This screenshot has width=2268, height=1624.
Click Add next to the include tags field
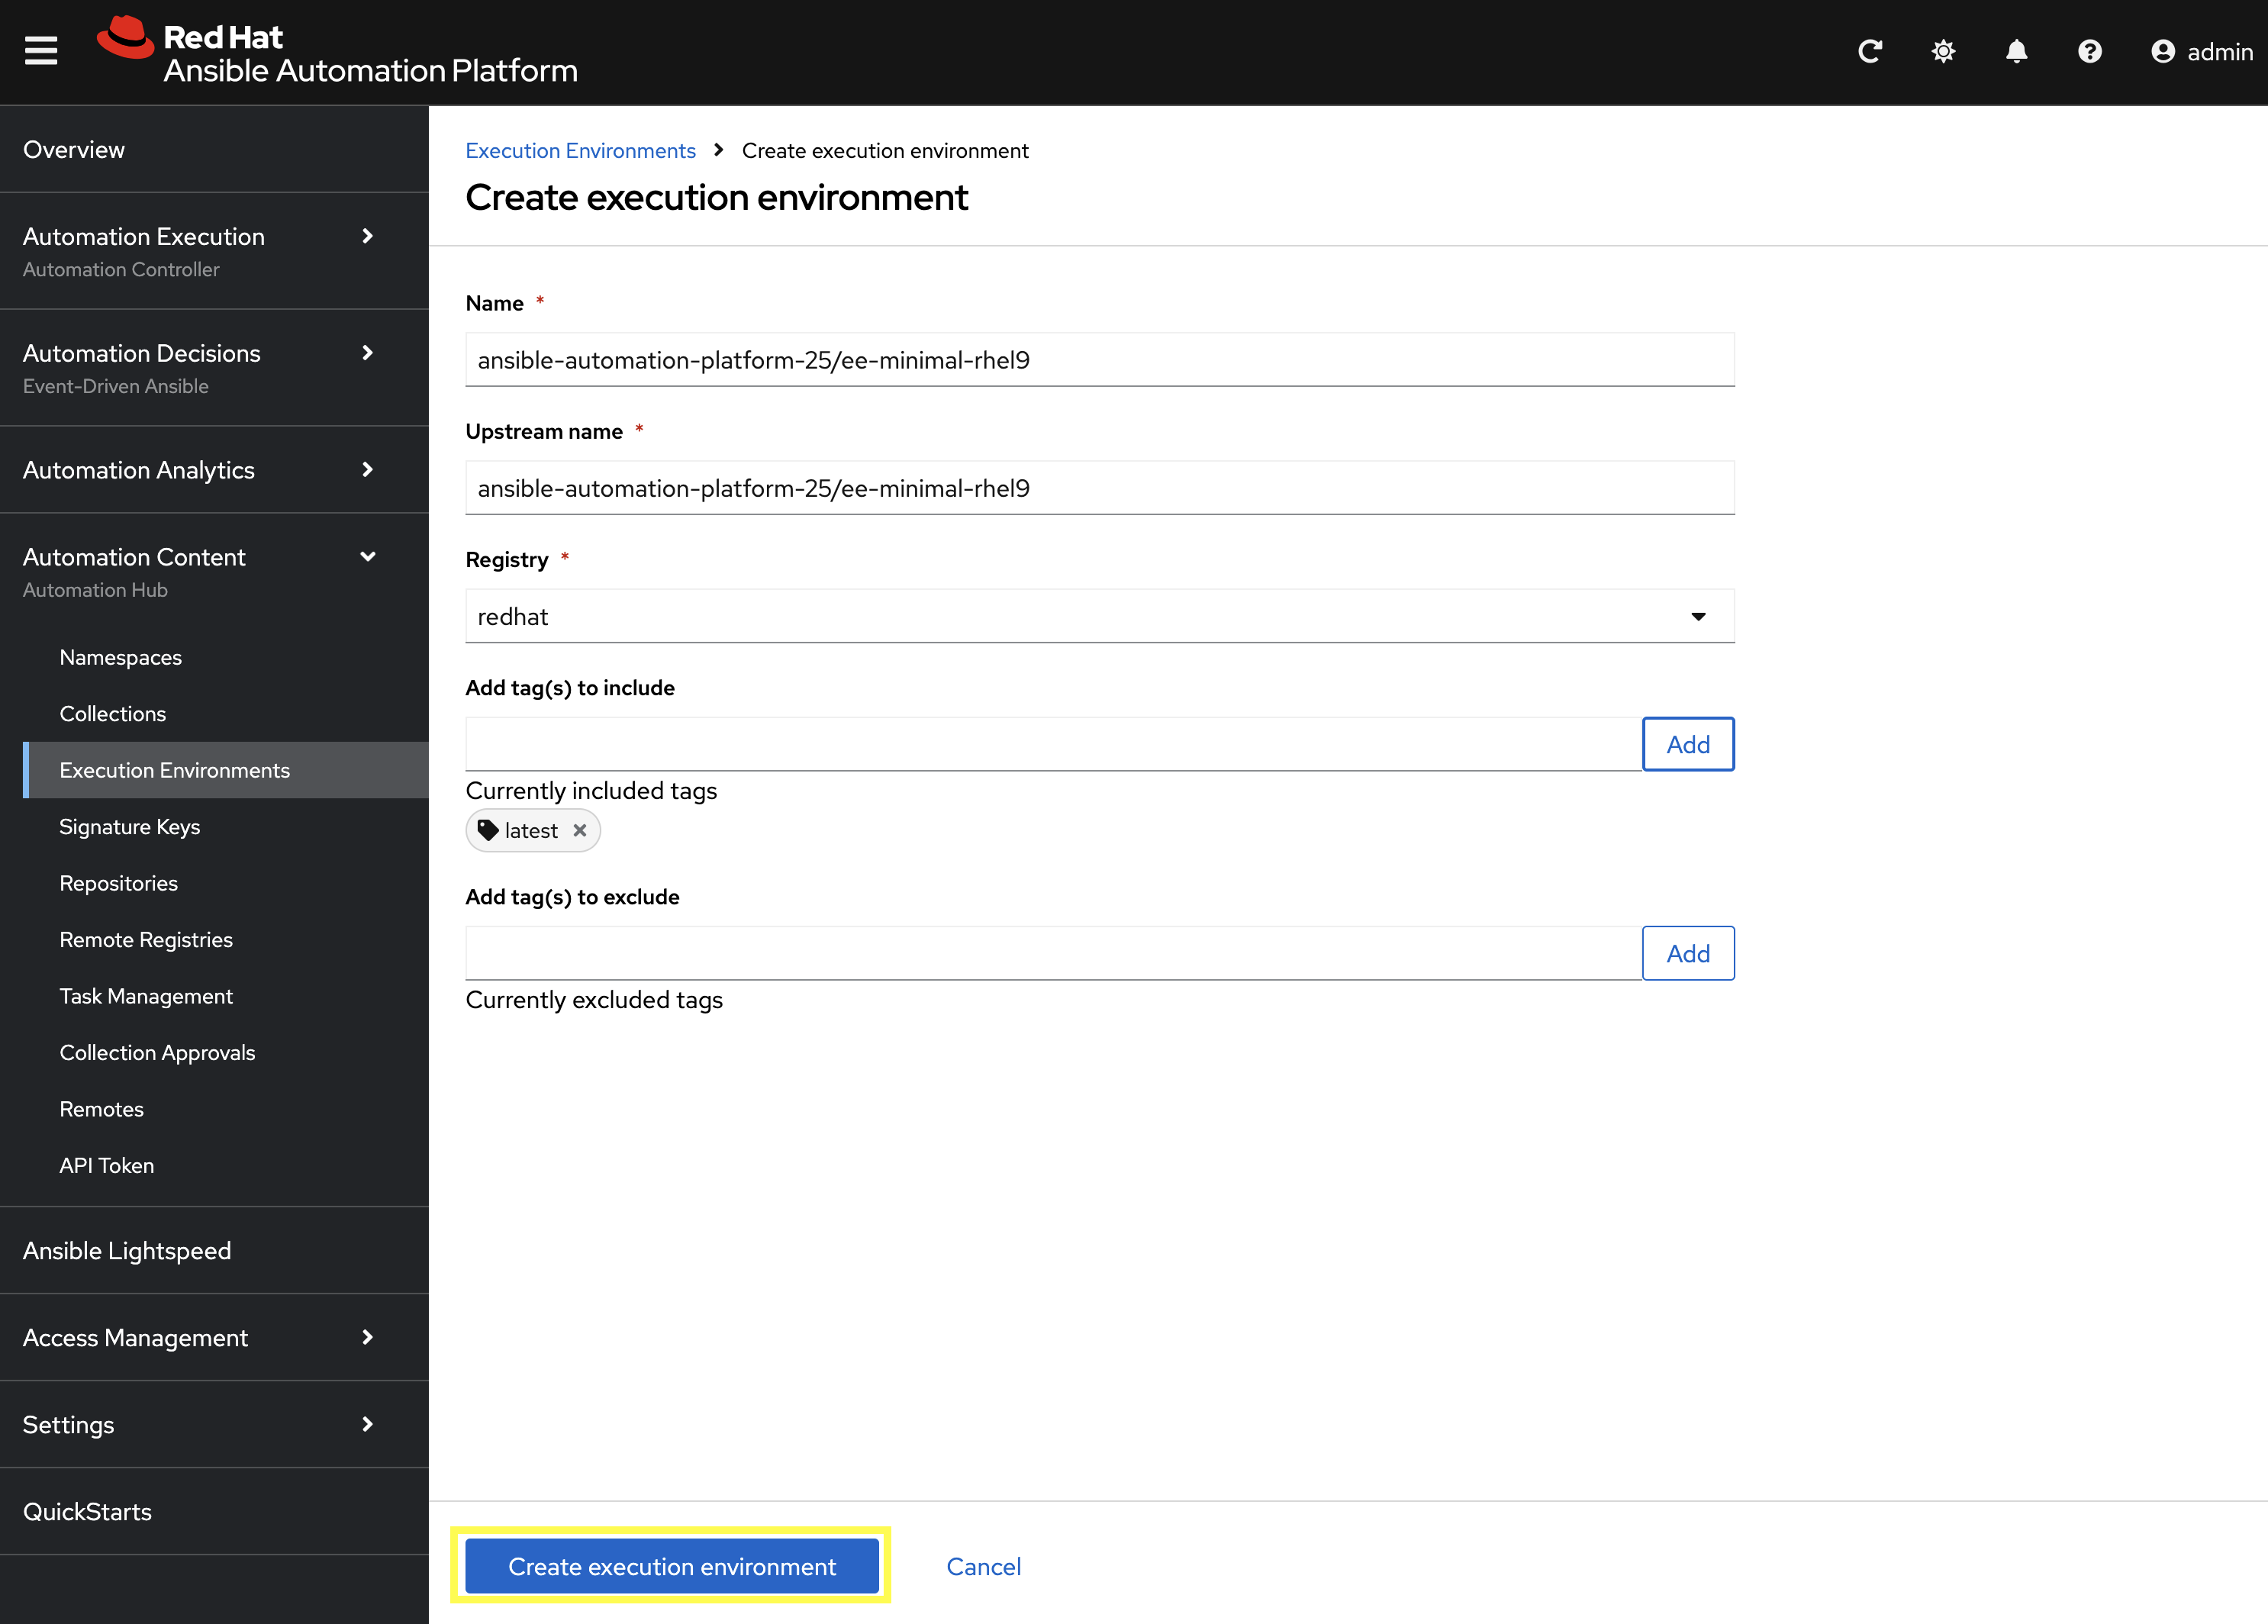(x=1687, y=744)
